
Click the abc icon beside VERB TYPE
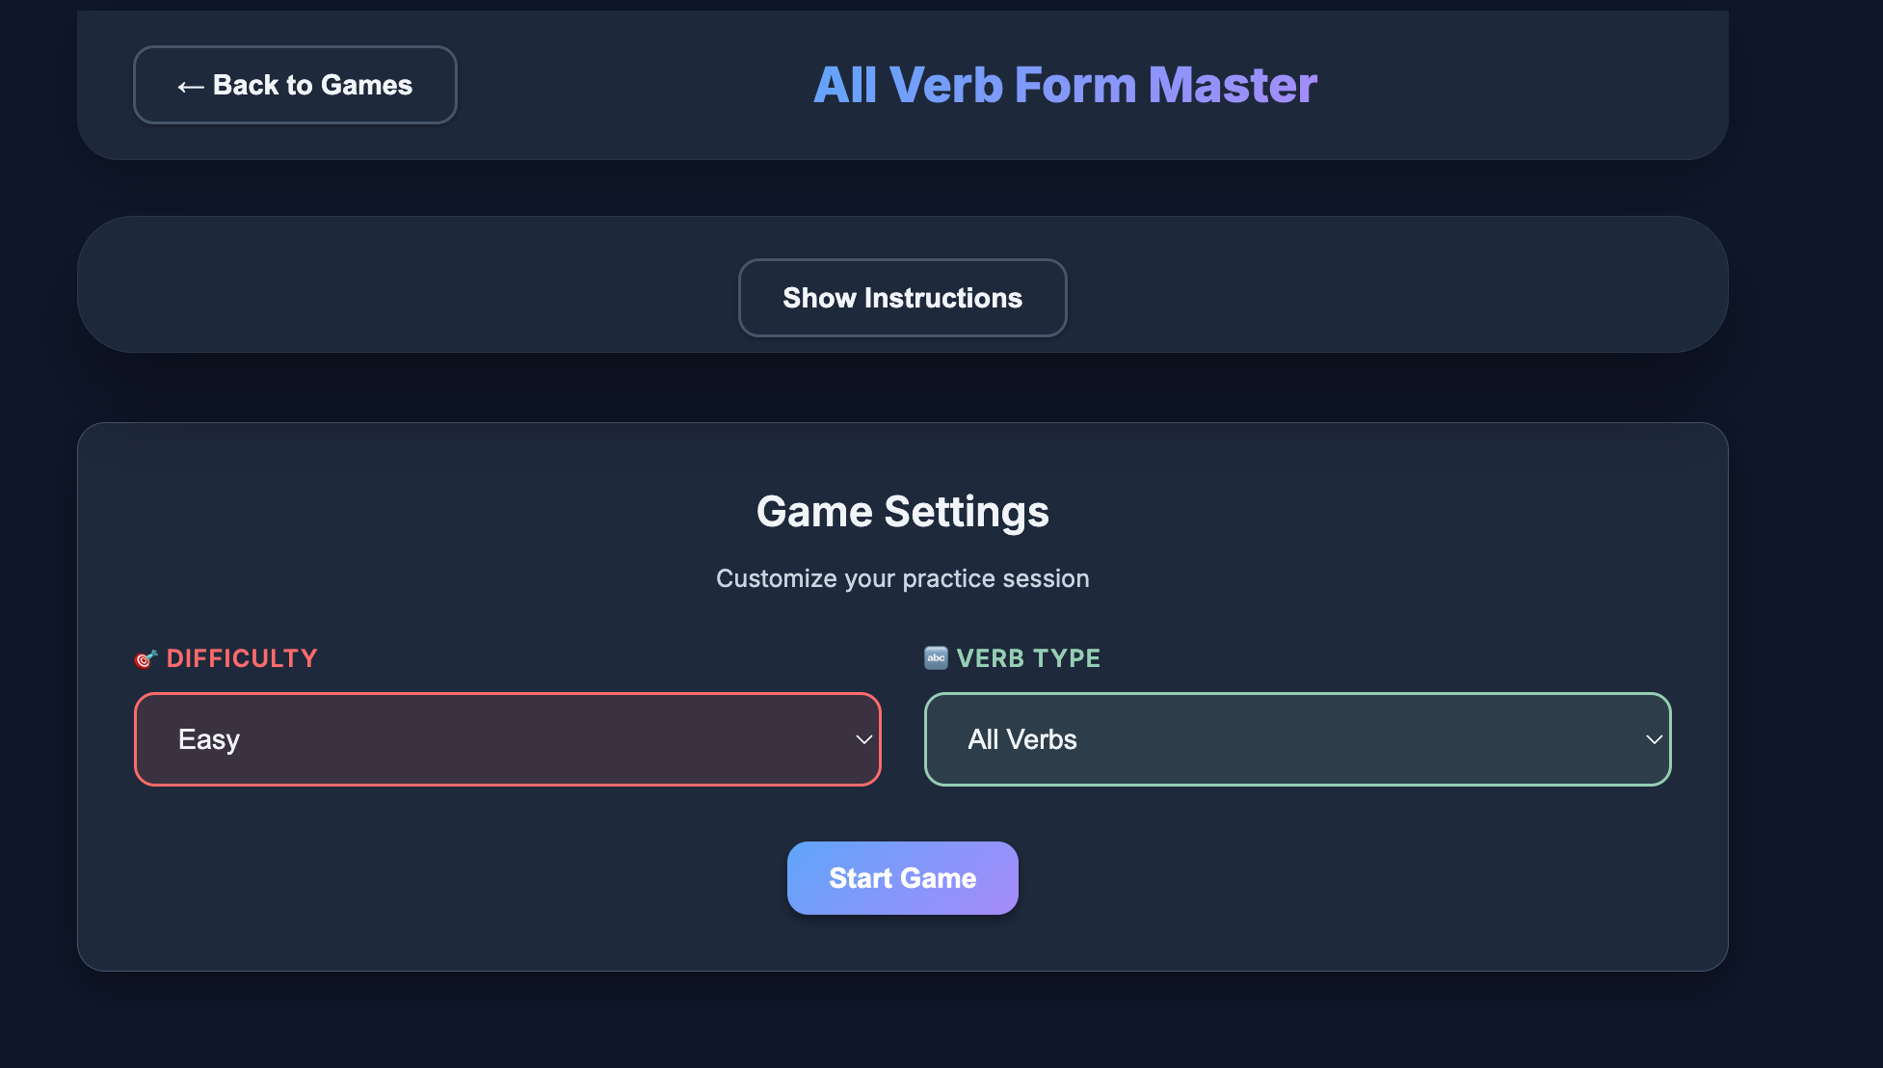[x=935, y=657]
